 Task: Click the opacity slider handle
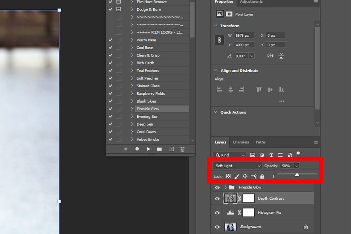click(x=297, y=175)
